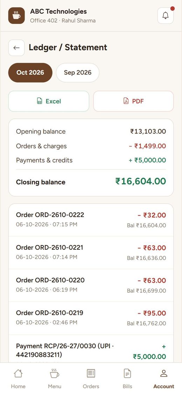This screenshot has height=396, width=182.
Task: Go back using the arrow button
Action: [16, 48]
